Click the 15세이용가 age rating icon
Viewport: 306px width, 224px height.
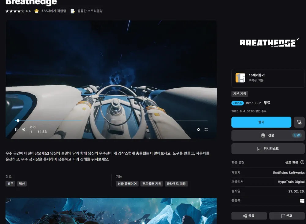click(x=240, y=78)
